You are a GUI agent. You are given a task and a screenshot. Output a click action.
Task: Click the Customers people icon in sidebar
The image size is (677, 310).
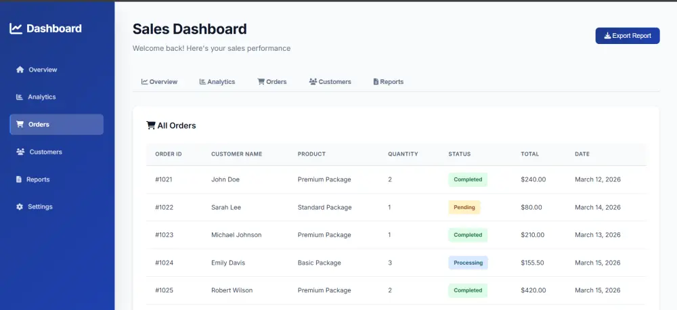[20, 152]
